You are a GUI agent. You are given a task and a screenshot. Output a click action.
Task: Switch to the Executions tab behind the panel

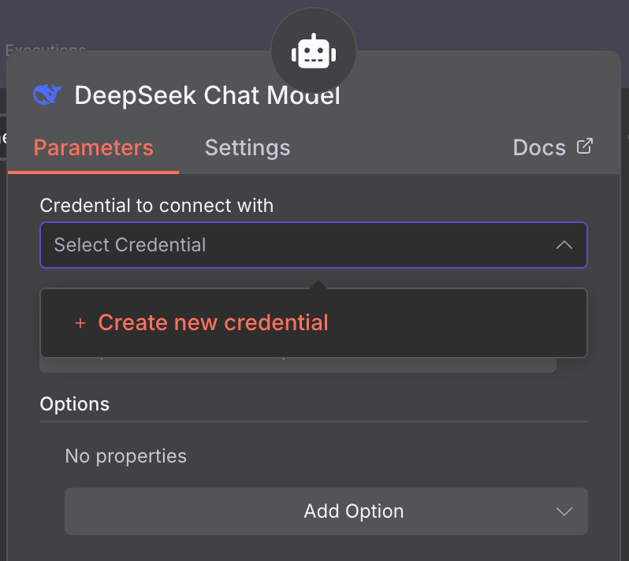tap(46, 49)
